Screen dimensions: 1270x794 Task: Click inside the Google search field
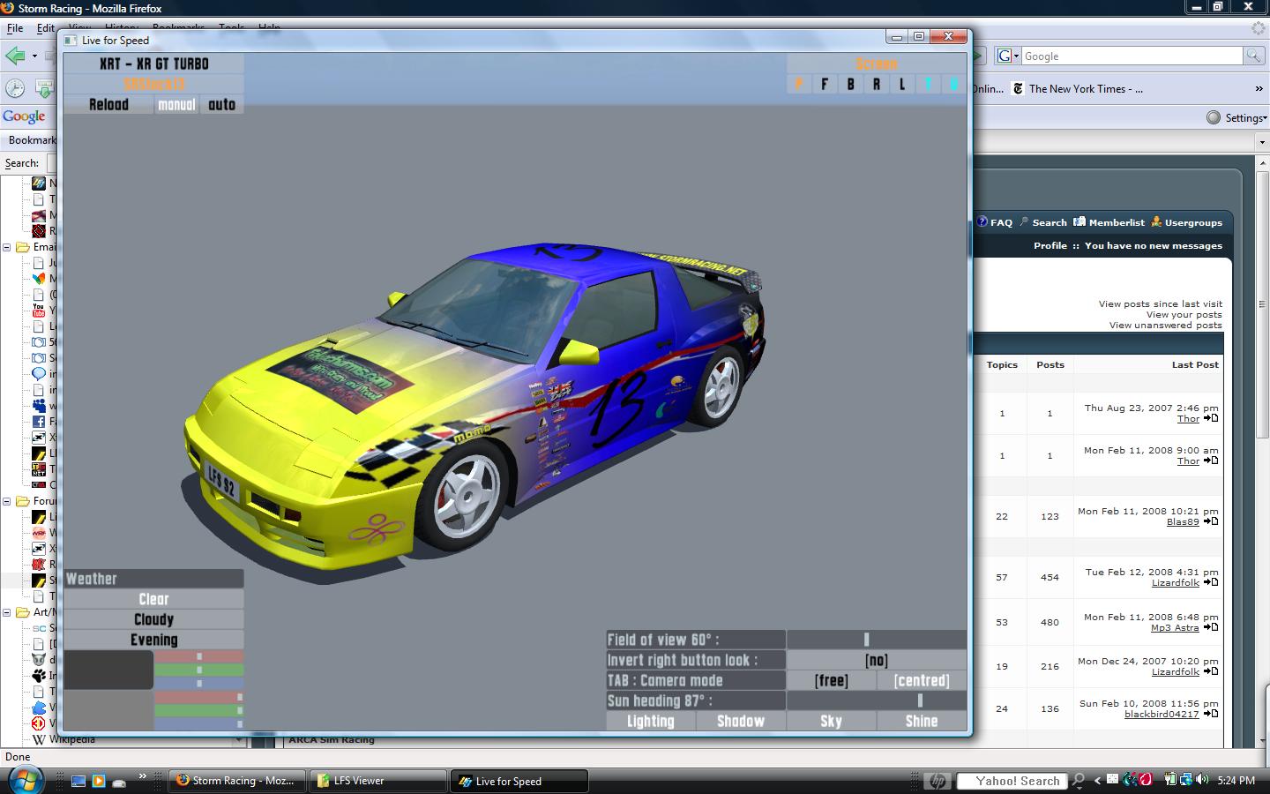point(1132,56)
